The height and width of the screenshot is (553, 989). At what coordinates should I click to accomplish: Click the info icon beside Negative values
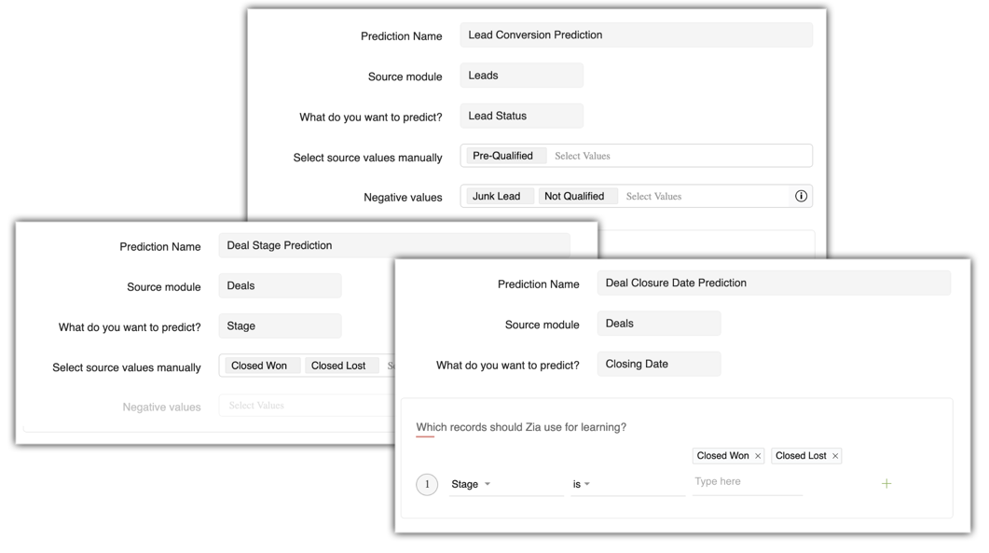[x=801, y=196]
